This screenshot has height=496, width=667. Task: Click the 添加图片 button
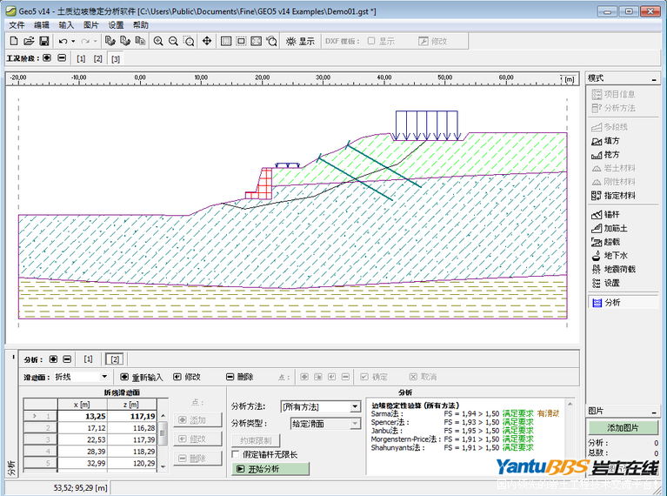pos(623,427)
